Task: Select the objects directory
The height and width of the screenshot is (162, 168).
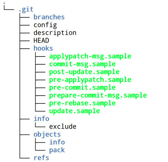Action: click(x=47, y=135)
